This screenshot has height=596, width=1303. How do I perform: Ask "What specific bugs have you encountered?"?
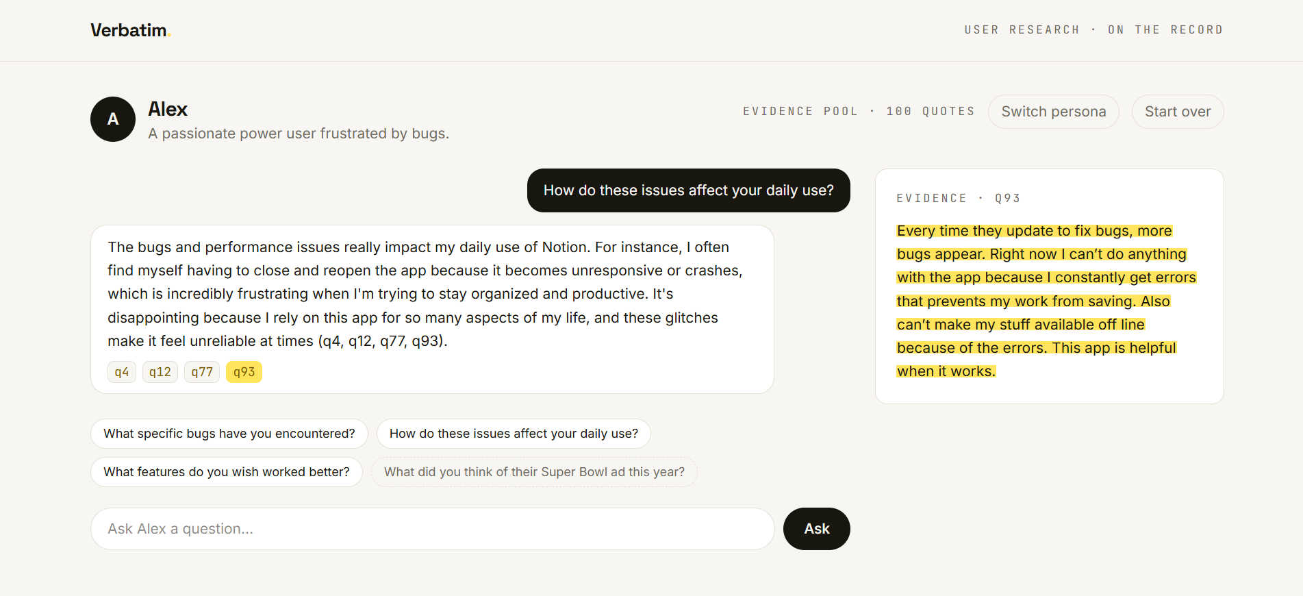click(x=229, y=434)
